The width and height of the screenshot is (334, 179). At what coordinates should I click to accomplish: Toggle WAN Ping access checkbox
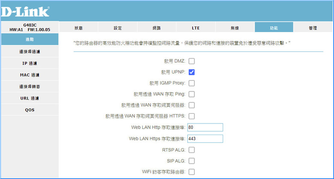(191, 94)
